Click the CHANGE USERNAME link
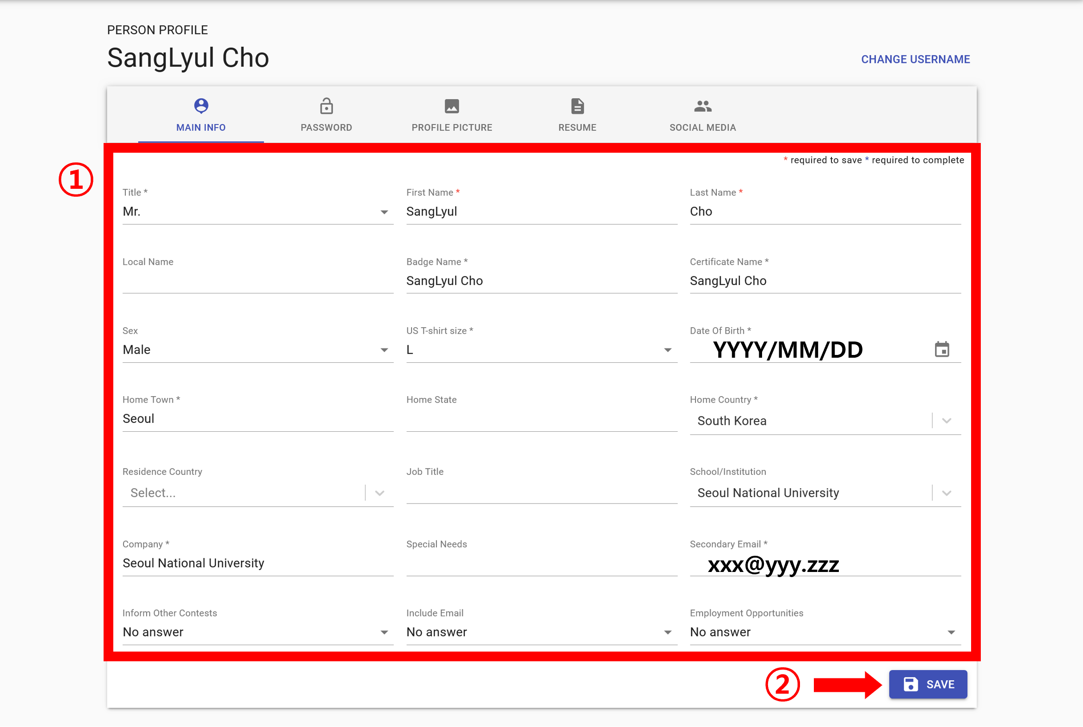1083x727 pixels. (915, 59)
